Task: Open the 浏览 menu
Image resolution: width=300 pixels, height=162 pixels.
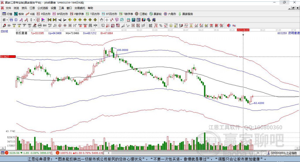Action: click(x=16, y=8)
